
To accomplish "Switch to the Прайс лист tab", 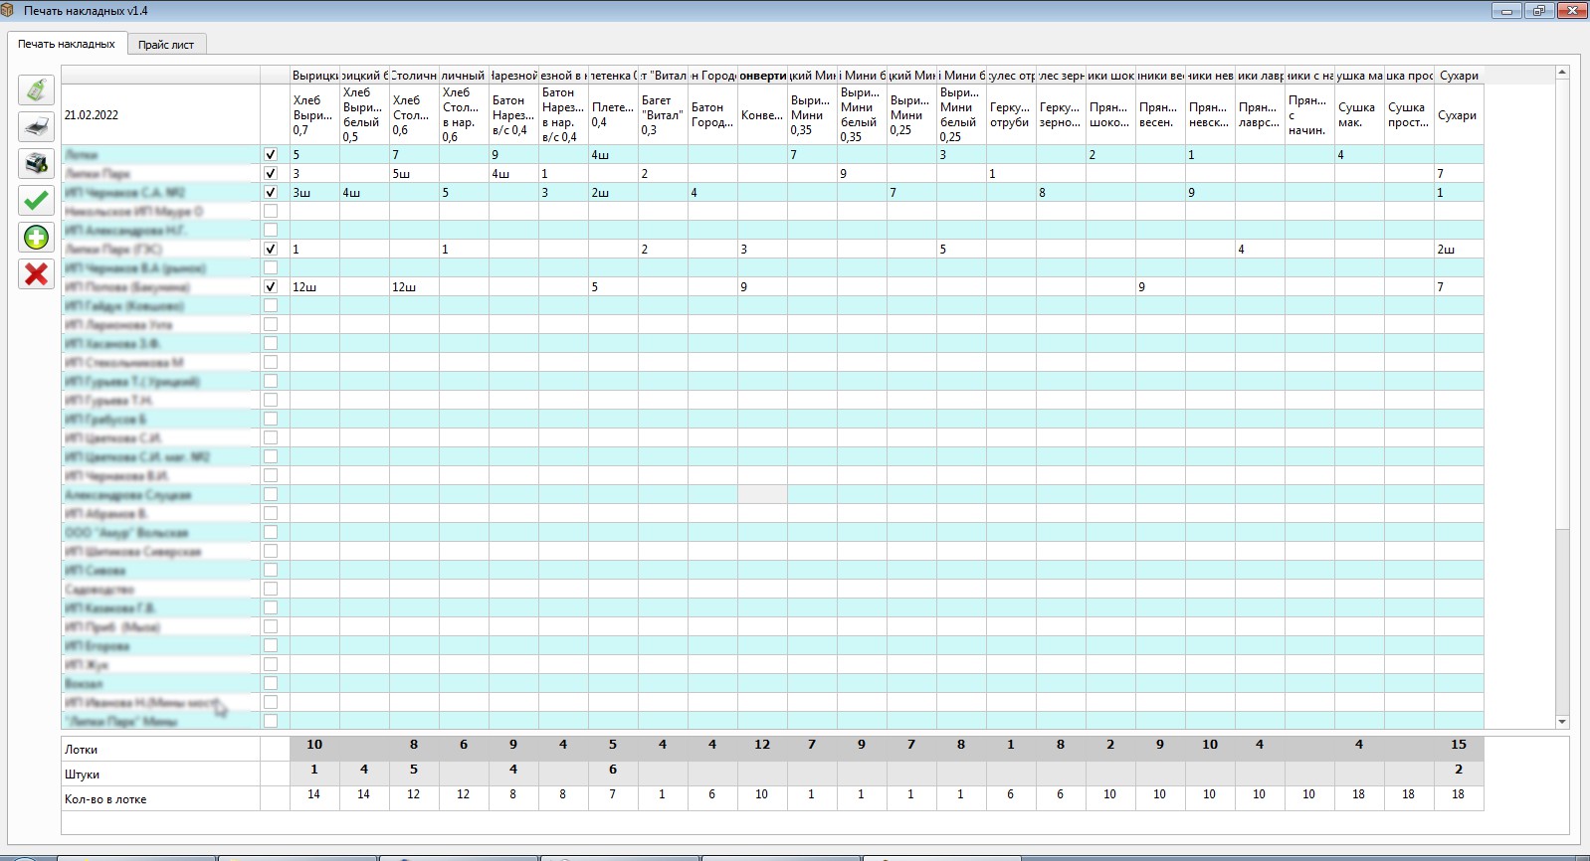I will [x=166, y=45].
